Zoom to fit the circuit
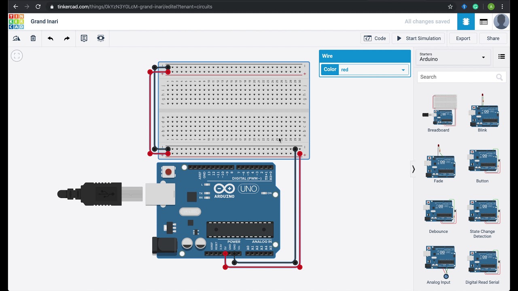The image size is (518, 291). (x=17, y=56)
